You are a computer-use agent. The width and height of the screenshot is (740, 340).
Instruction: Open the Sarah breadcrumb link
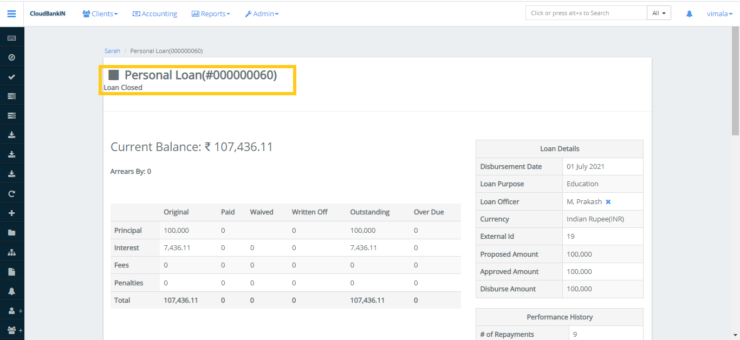(x=112, y=50)
